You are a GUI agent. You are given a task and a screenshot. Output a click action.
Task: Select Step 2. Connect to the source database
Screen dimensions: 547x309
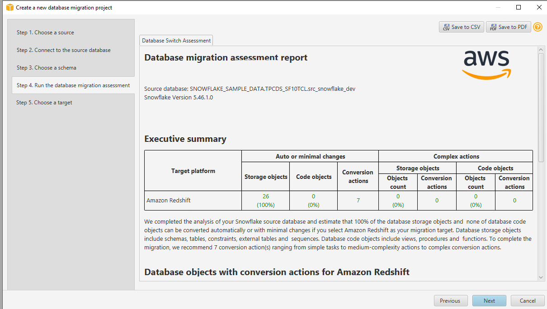click(x=64, y=50)
